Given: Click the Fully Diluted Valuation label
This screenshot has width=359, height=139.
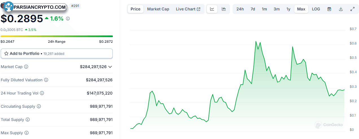Looking at the screenshot, I should (22, 80).
